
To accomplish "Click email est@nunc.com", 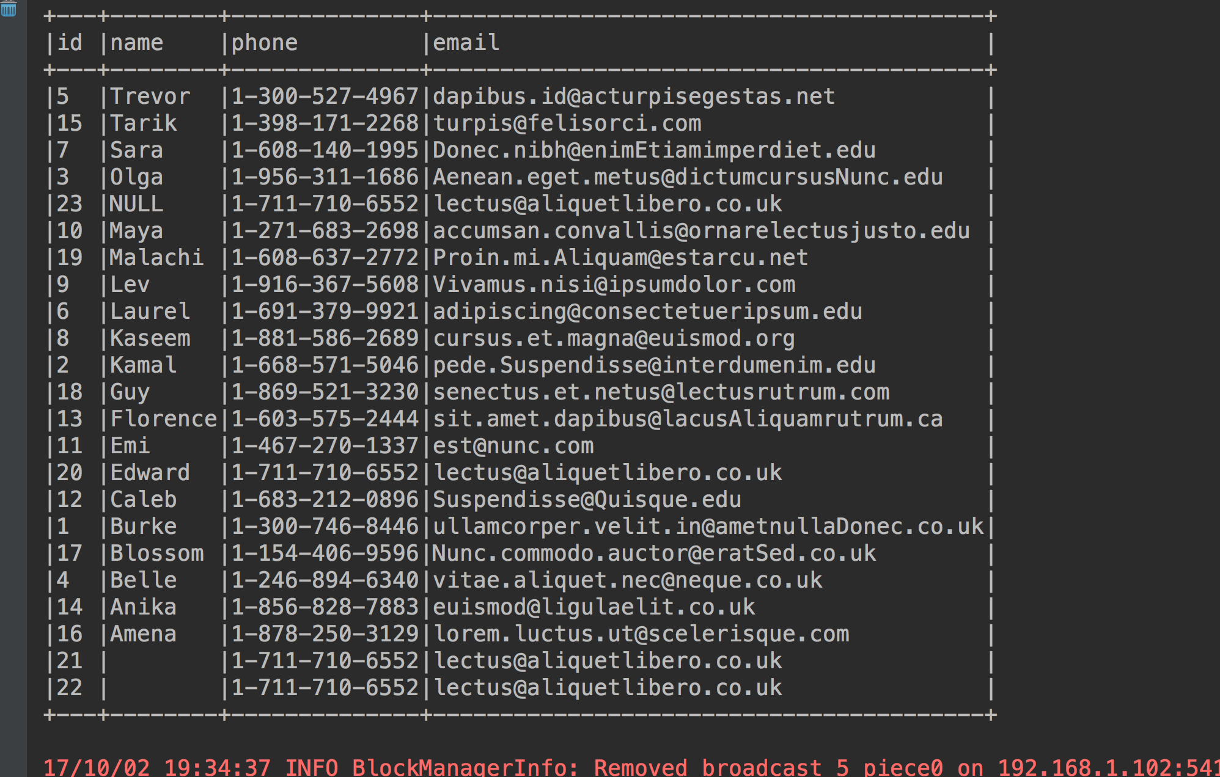I will (x=513, y=446).
